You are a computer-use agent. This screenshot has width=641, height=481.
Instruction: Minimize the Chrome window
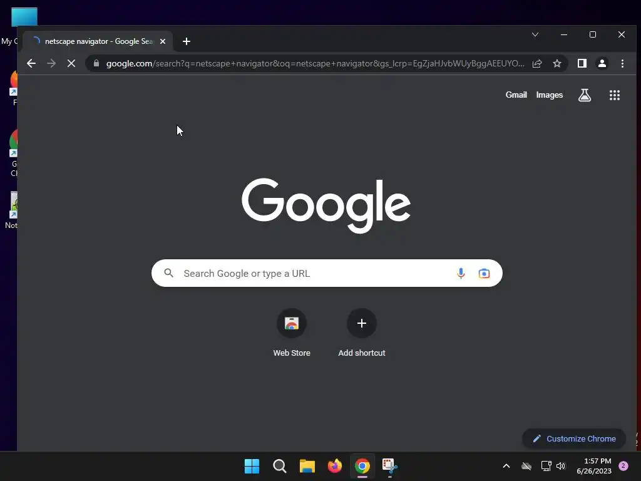[x=564, y=35]
